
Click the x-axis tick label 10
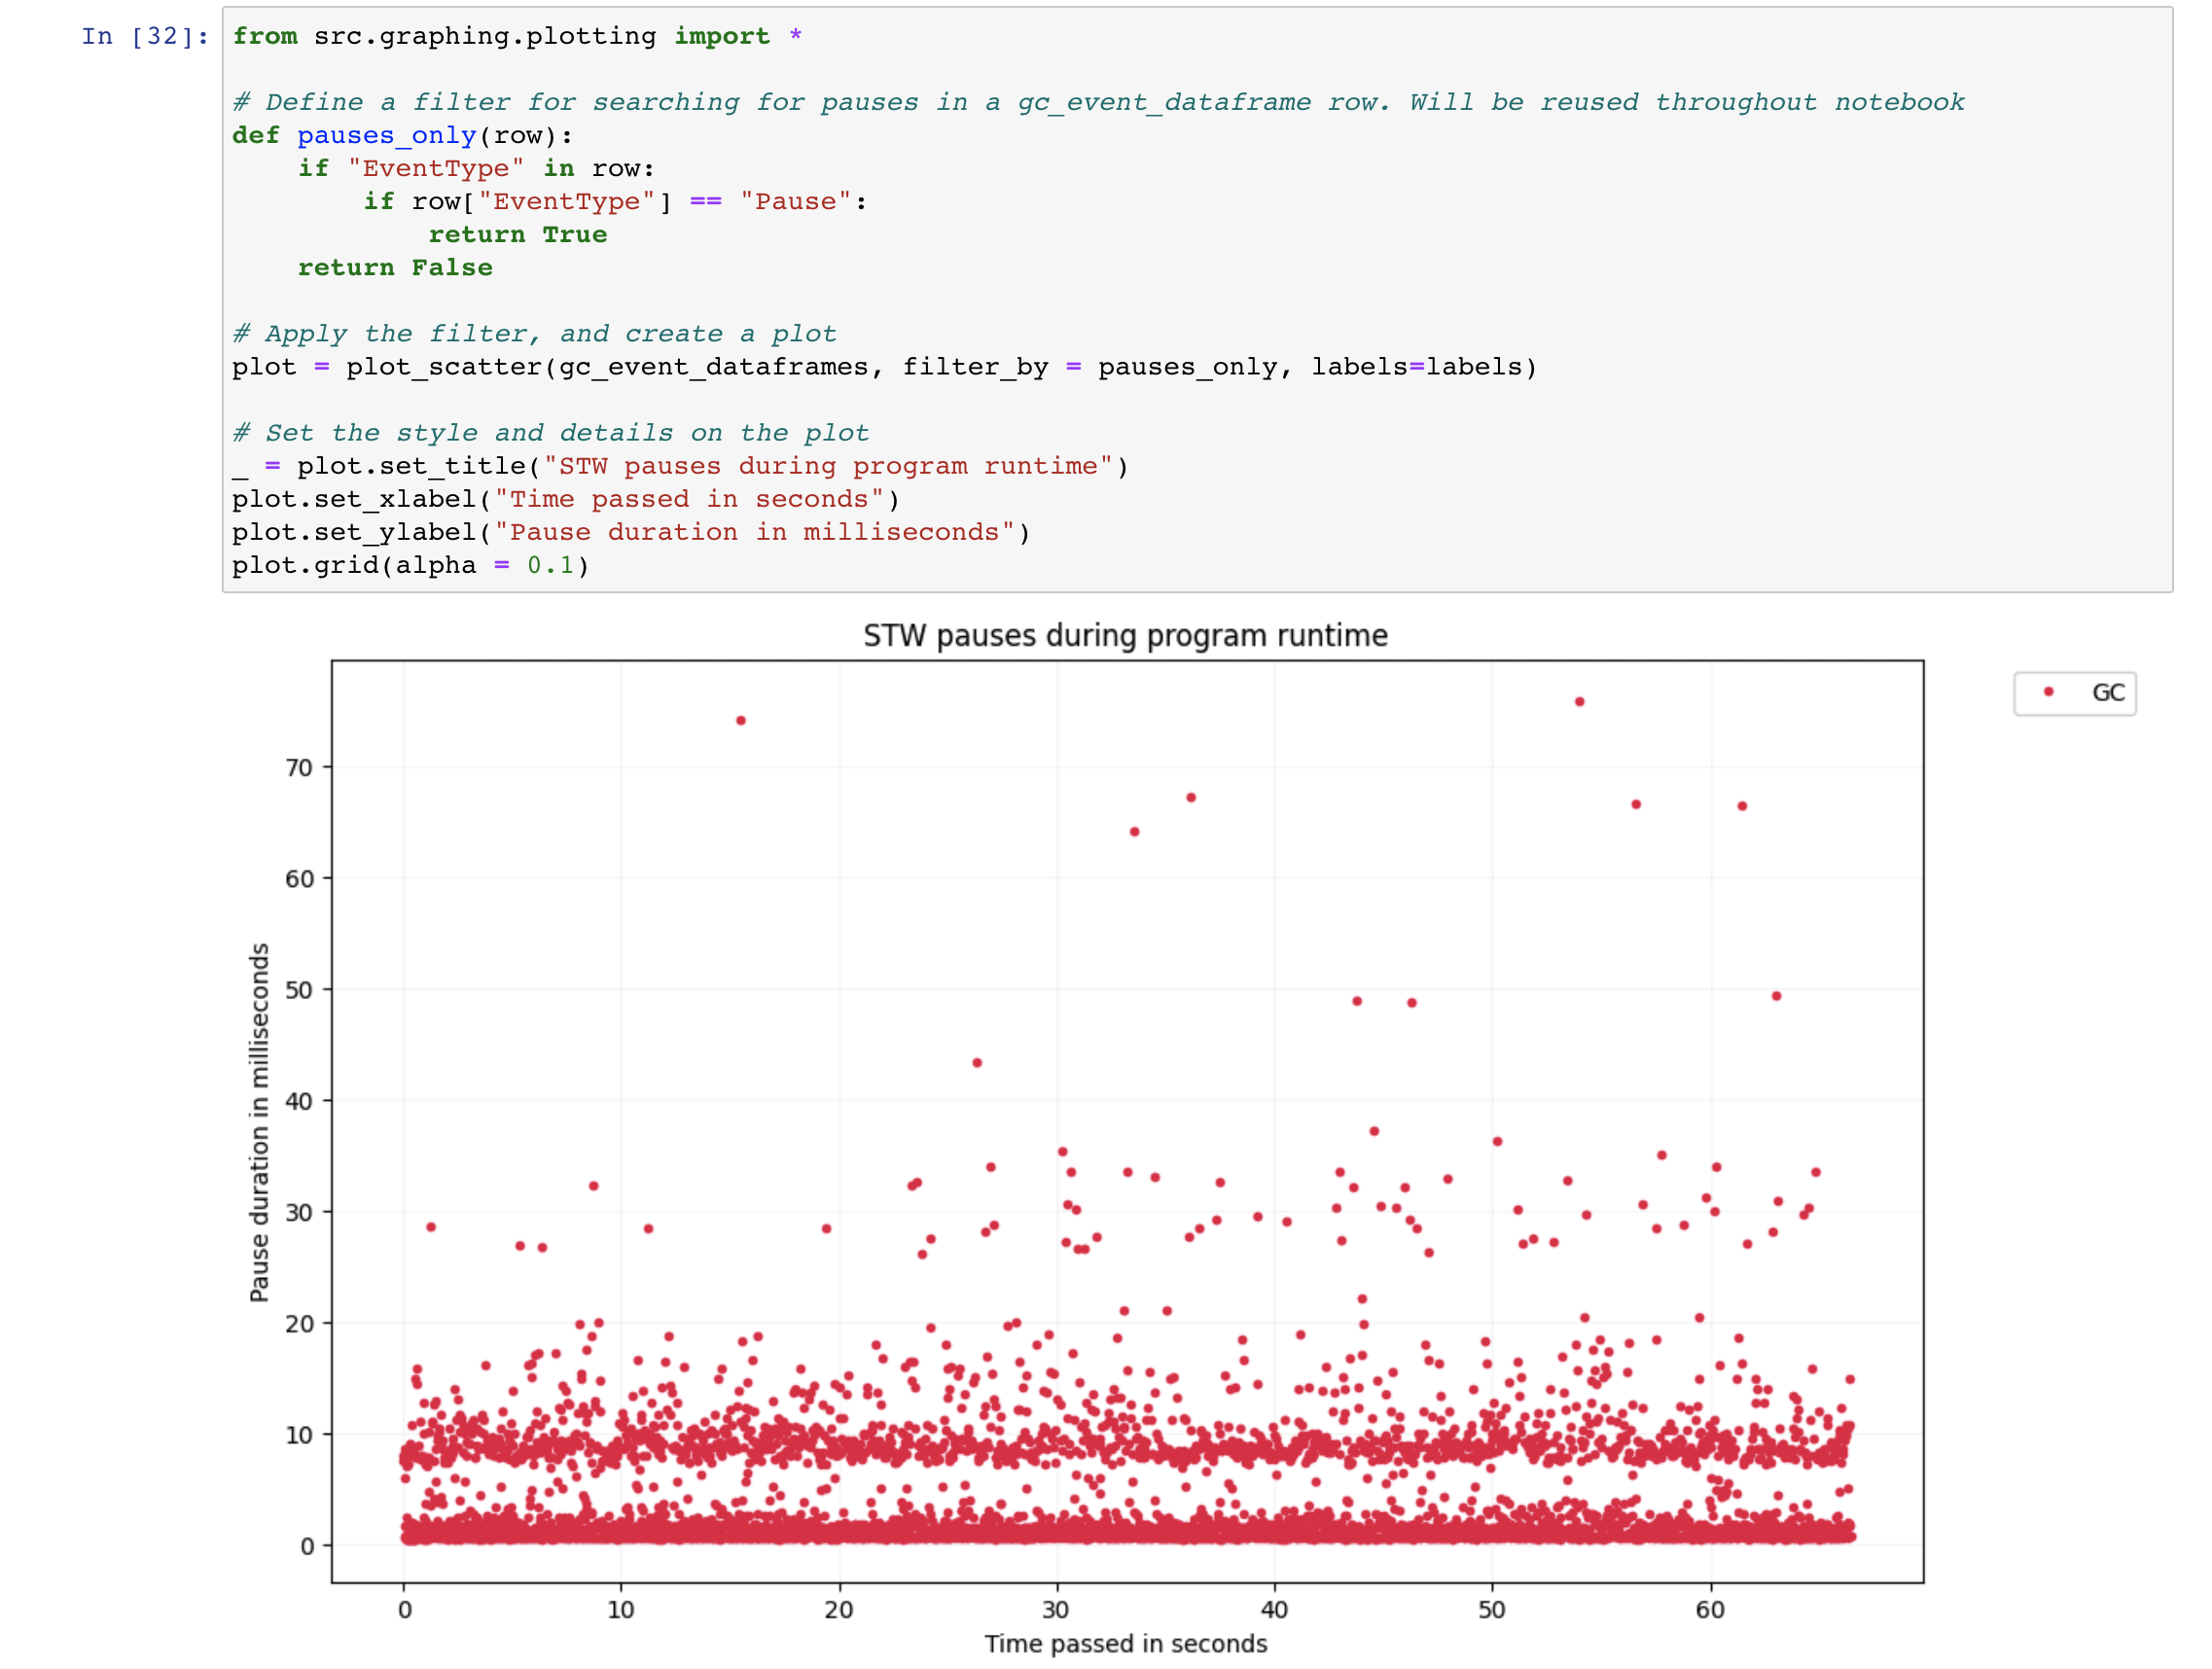pos(621,1610)
